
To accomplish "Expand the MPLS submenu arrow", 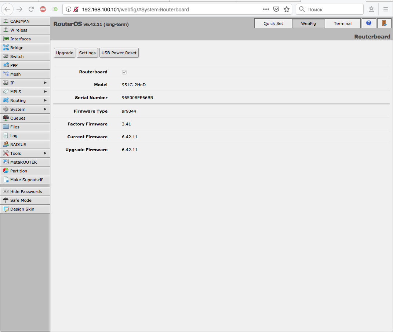I will (x=45, y=91).
